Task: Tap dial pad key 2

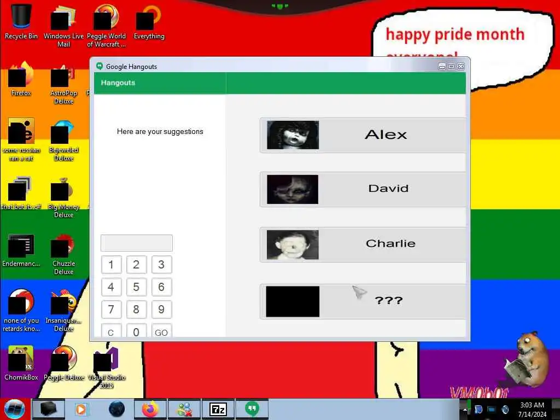Action: [136, 265]
